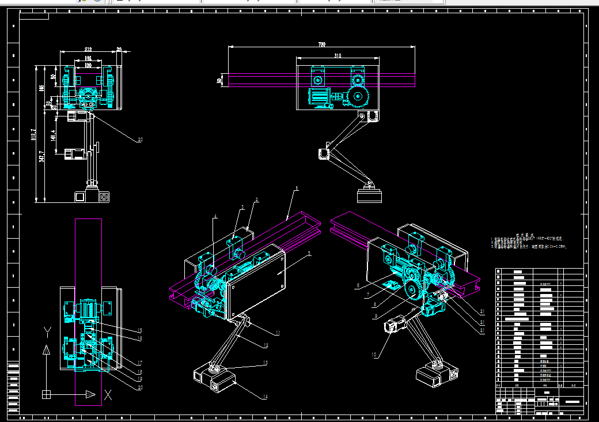Pick part balloon number 5

tap(309, 253)
